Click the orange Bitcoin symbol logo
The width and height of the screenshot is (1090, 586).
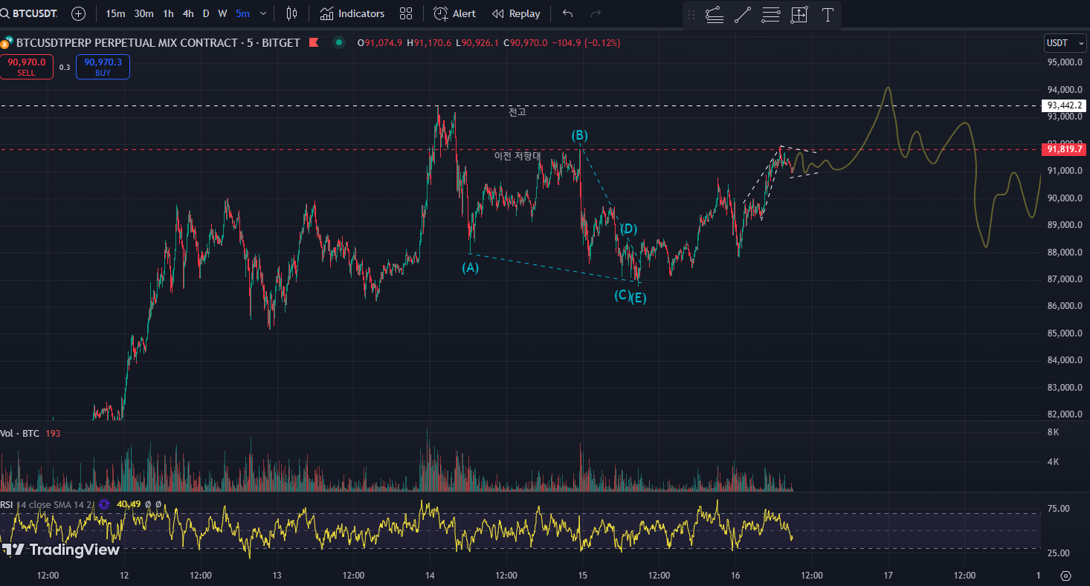7,43
